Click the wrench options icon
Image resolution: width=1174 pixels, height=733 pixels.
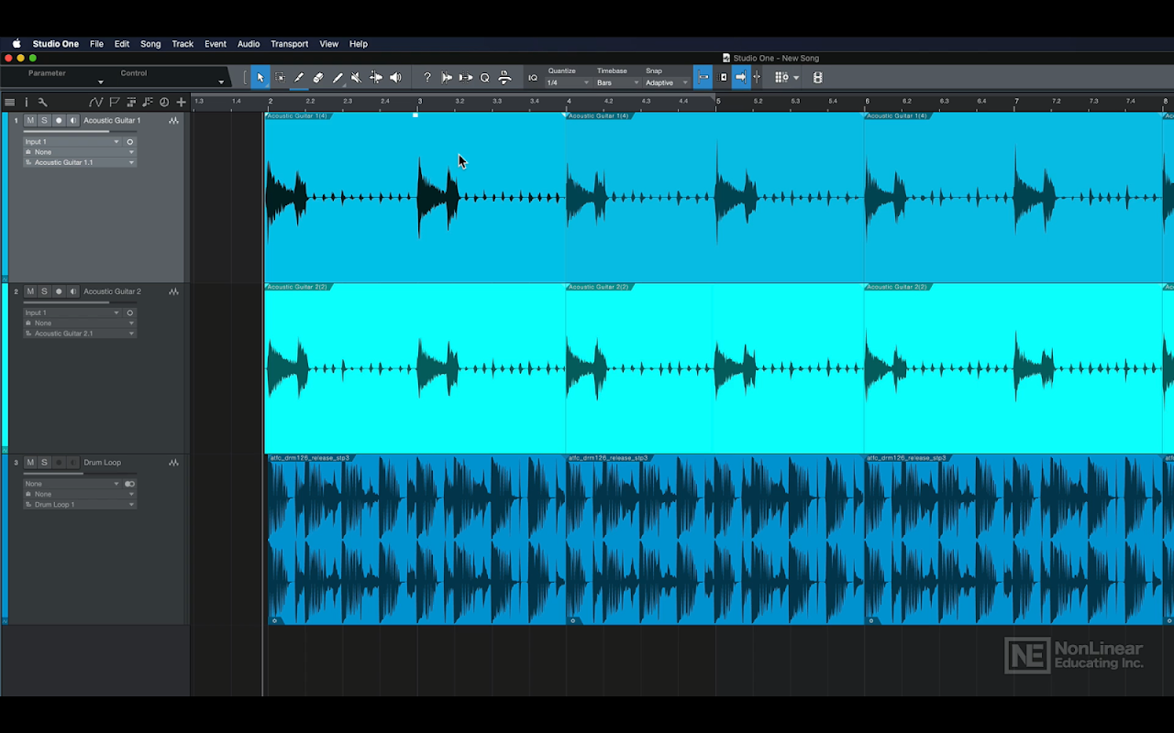click(42, 103)
